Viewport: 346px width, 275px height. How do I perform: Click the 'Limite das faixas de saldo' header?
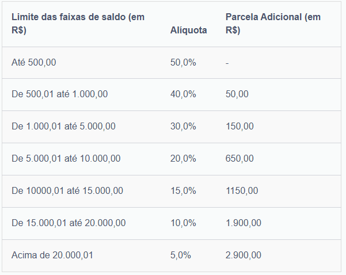[78, 24]
